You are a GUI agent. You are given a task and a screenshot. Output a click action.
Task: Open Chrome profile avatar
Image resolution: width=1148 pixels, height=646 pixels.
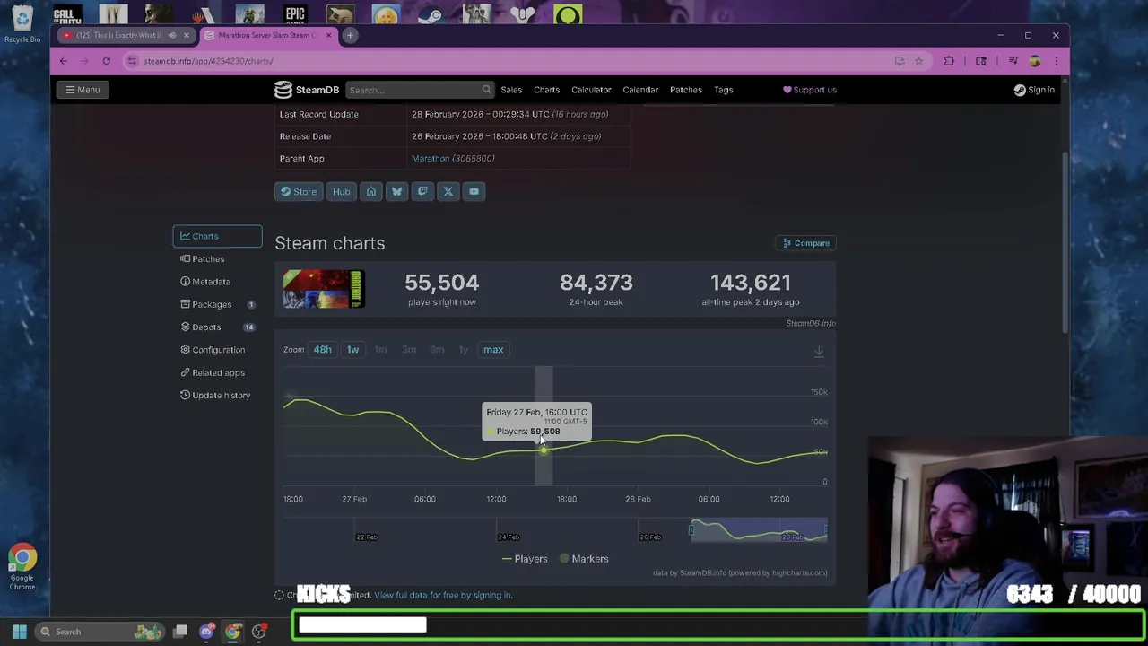point(1034,61)
